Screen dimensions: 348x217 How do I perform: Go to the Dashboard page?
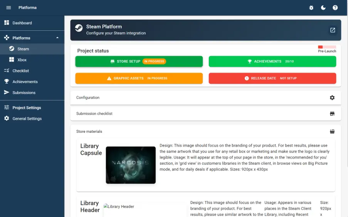22,23
